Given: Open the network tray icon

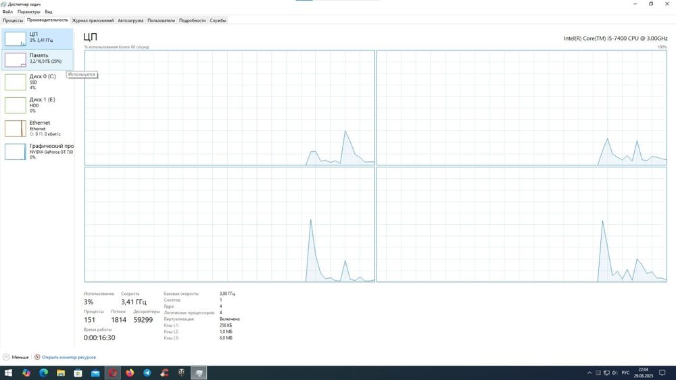Looking at the screenshot, I should coord(606,373).
